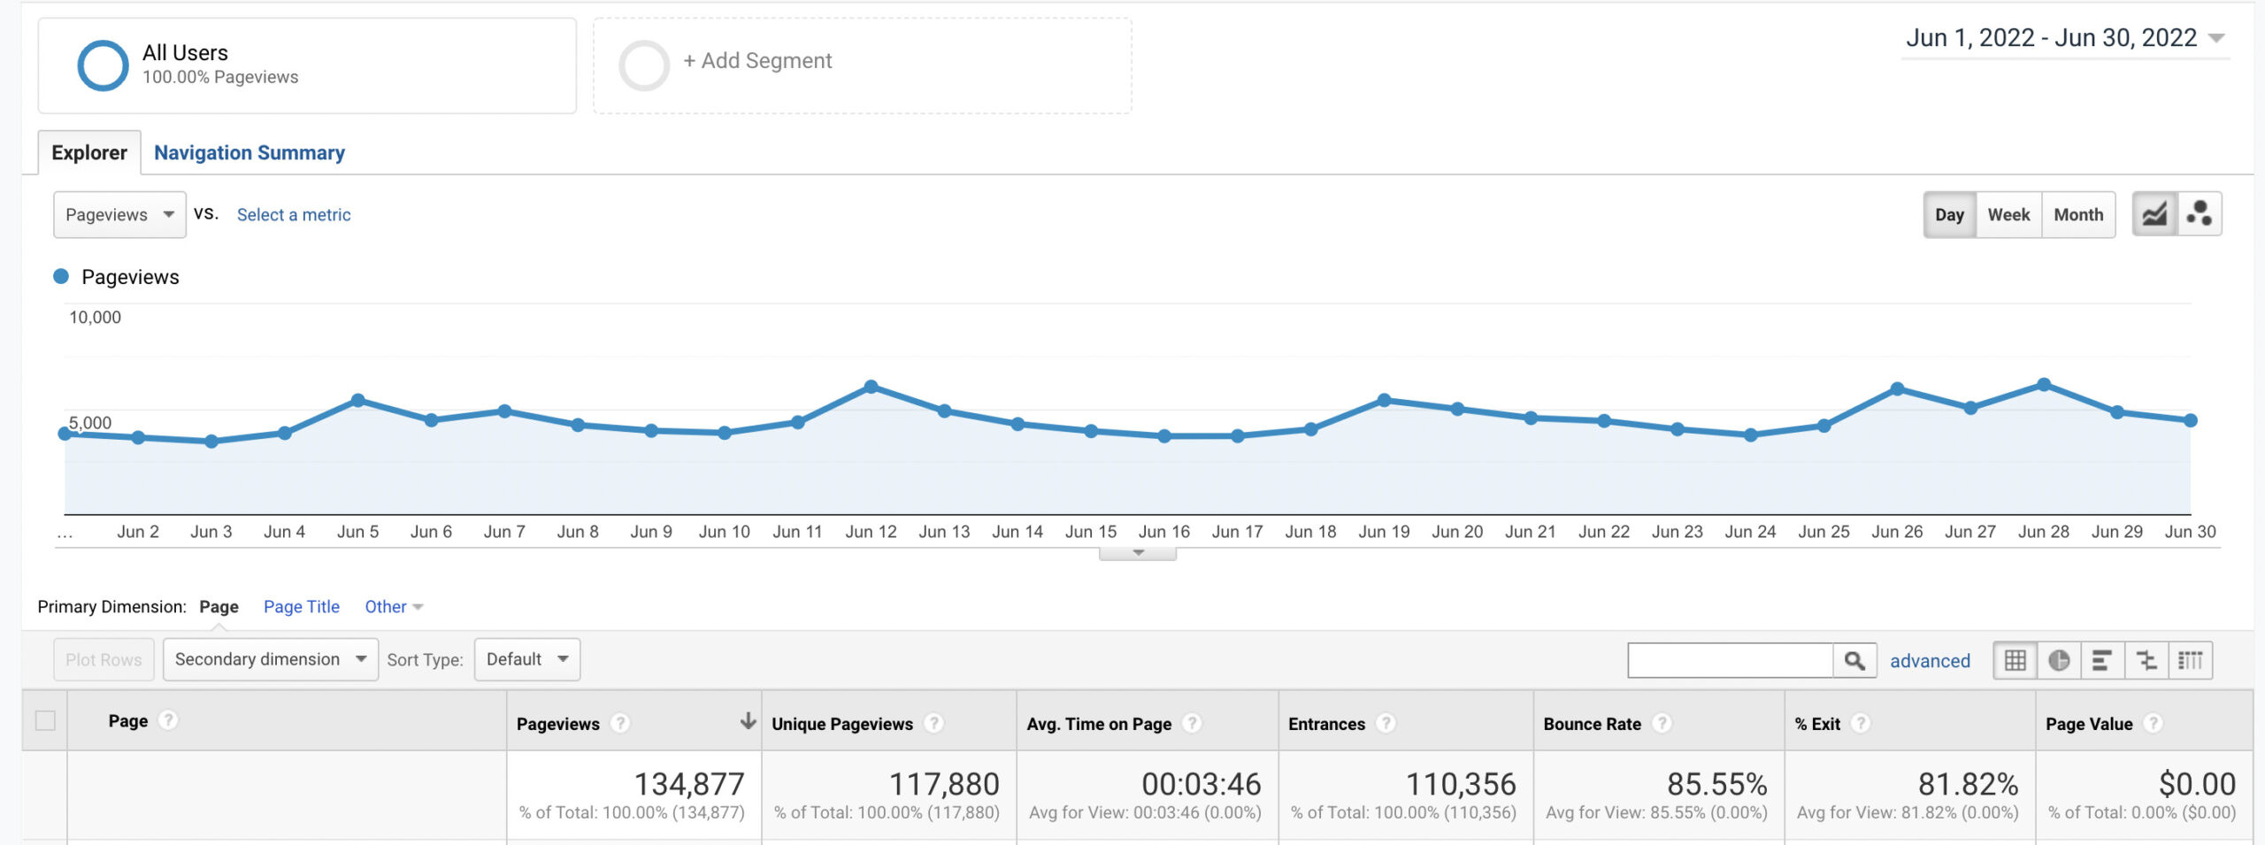Click the Select a metric link
The height and width of the screenshot is (845, 2265).
point(293,214)
